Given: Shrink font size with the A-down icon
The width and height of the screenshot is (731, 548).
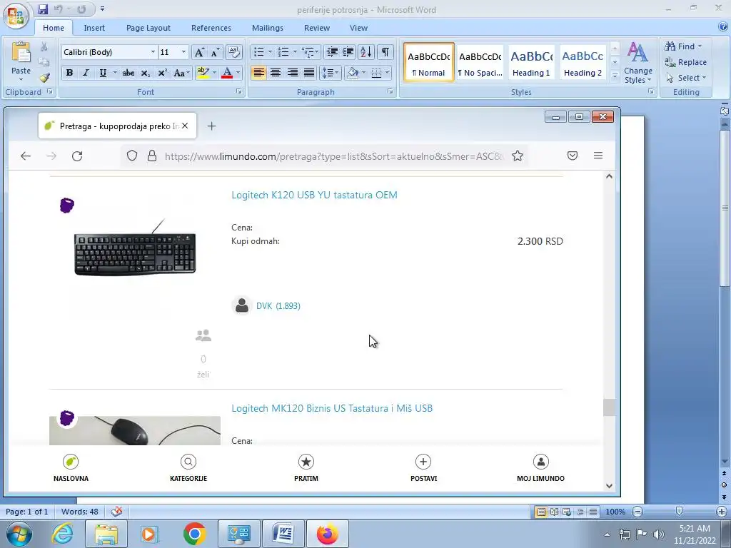Looking at the screenshot, I should [x=215, y=52].
